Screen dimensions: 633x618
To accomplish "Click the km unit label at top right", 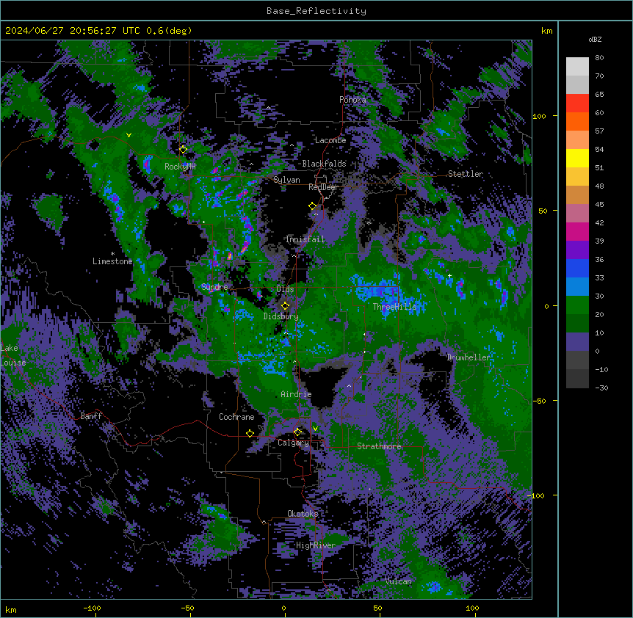I will pyautogui.click(x=547, y=31).
